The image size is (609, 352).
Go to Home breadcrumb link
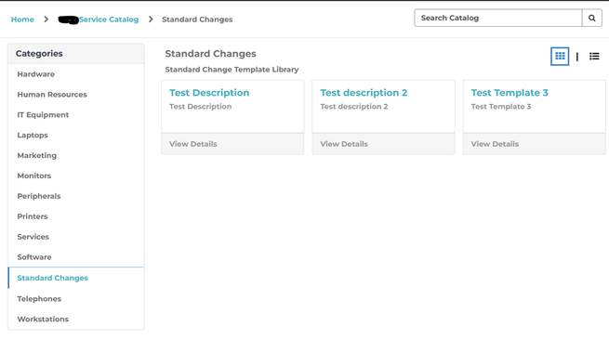tap(22, 20)
